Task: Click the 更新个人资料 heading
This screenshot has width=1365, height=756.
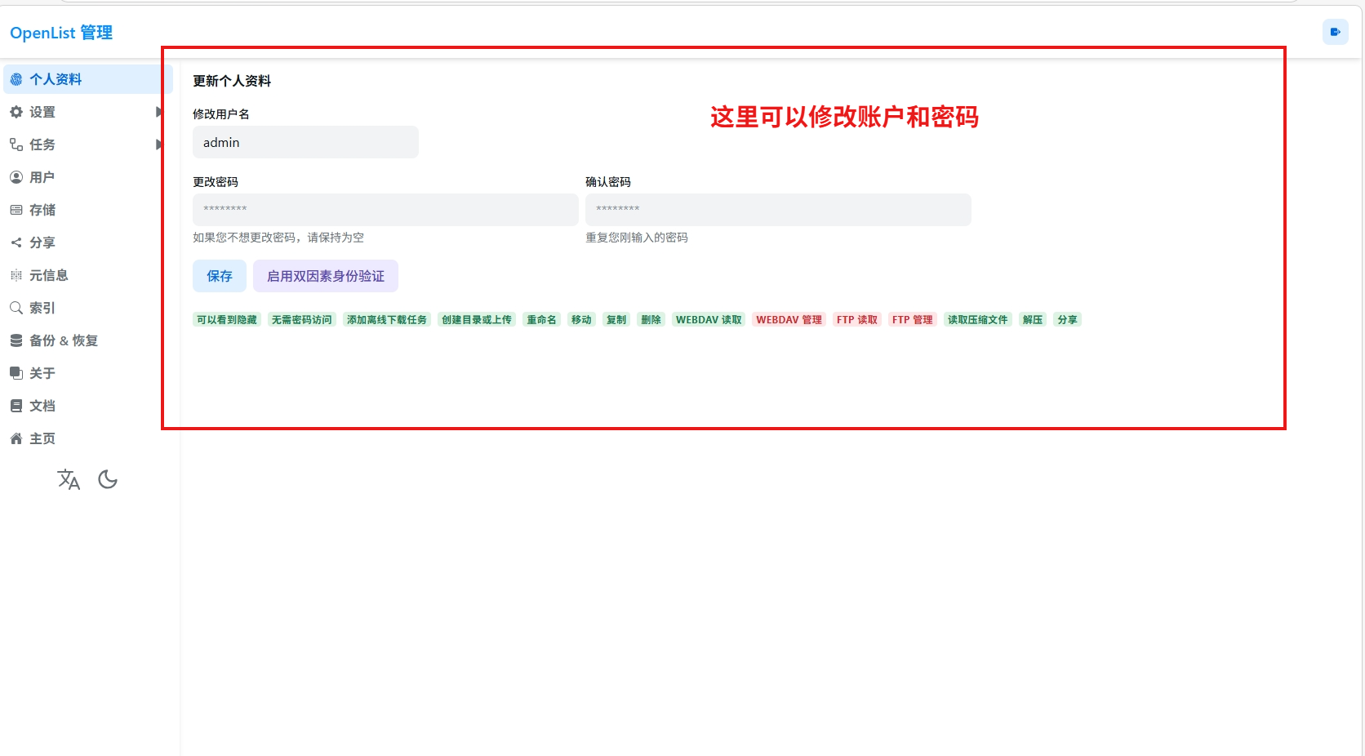Action: (232, 81)
